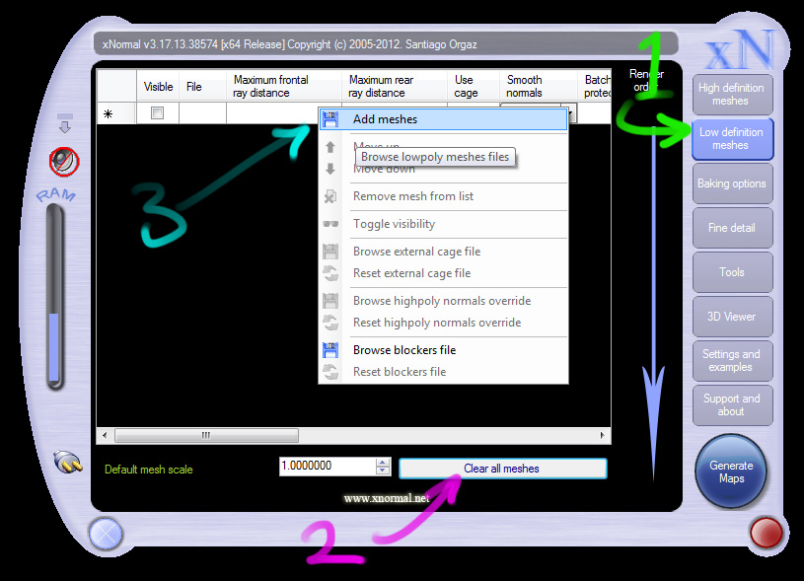Viewport: 804px width, 581px height.
Task: Open High definition meshes tab
Action: click(x=732, y=95)
